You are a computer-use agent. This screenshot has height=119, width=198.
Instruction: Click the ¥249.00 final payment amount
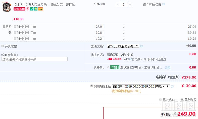coord(184,114)
